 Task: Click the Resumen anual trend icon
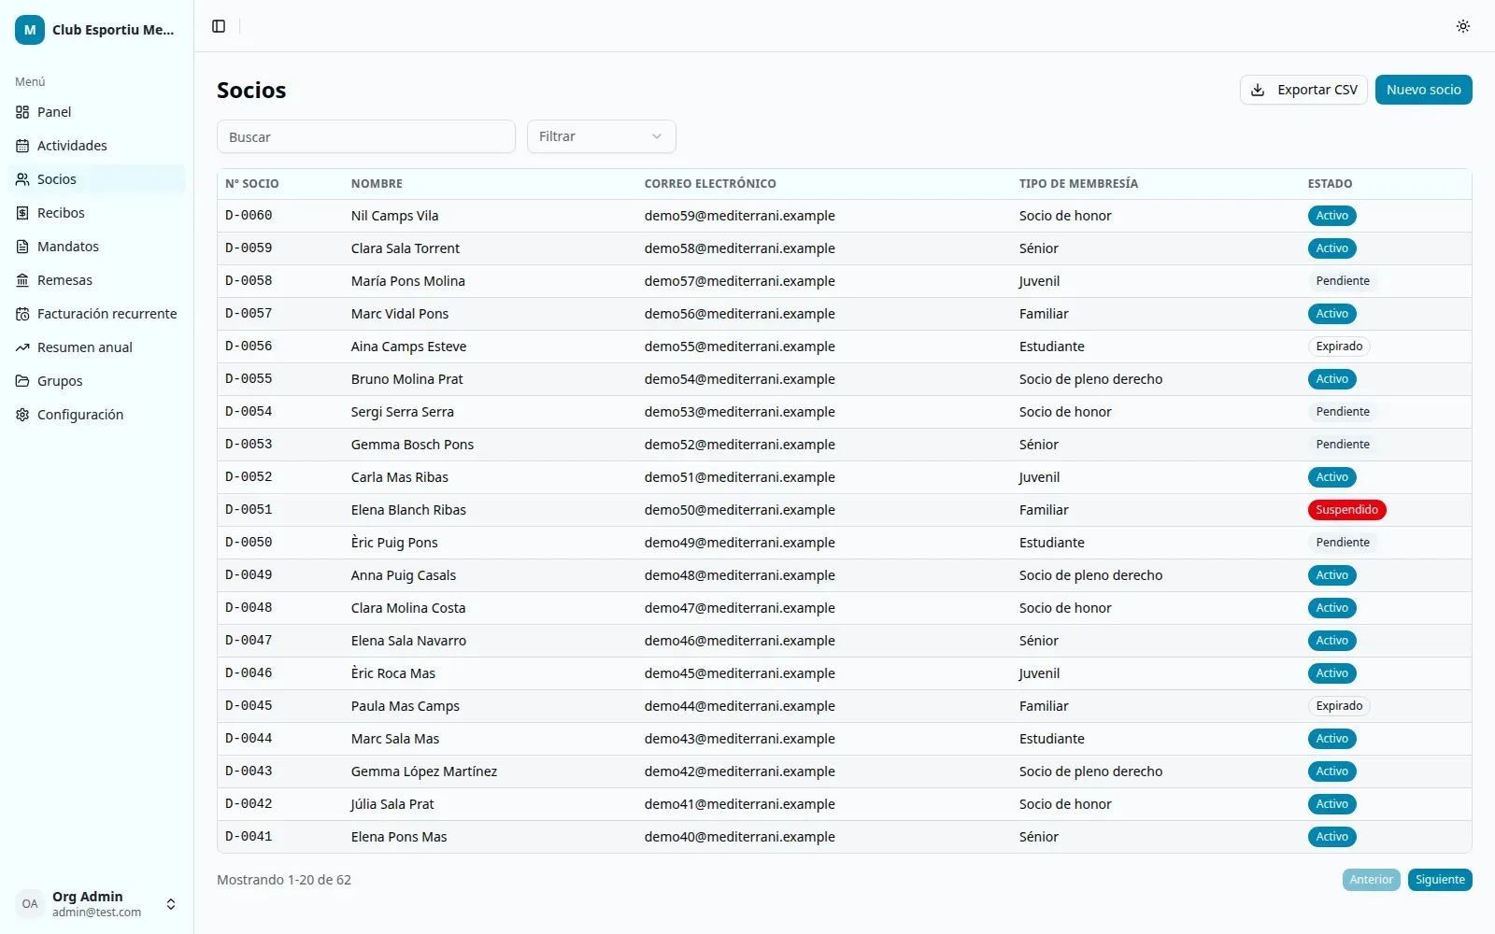[x=22, y=347]
